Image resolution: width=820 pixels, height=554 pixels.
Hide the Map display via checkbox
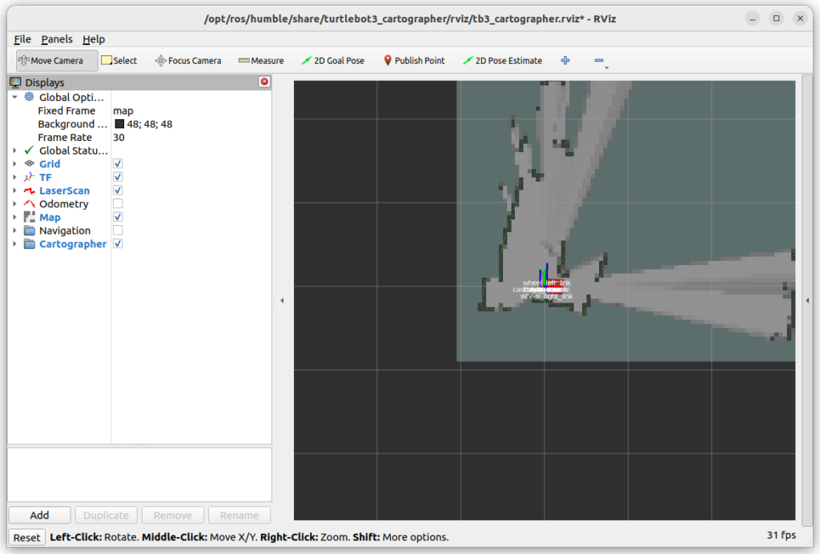118,217
